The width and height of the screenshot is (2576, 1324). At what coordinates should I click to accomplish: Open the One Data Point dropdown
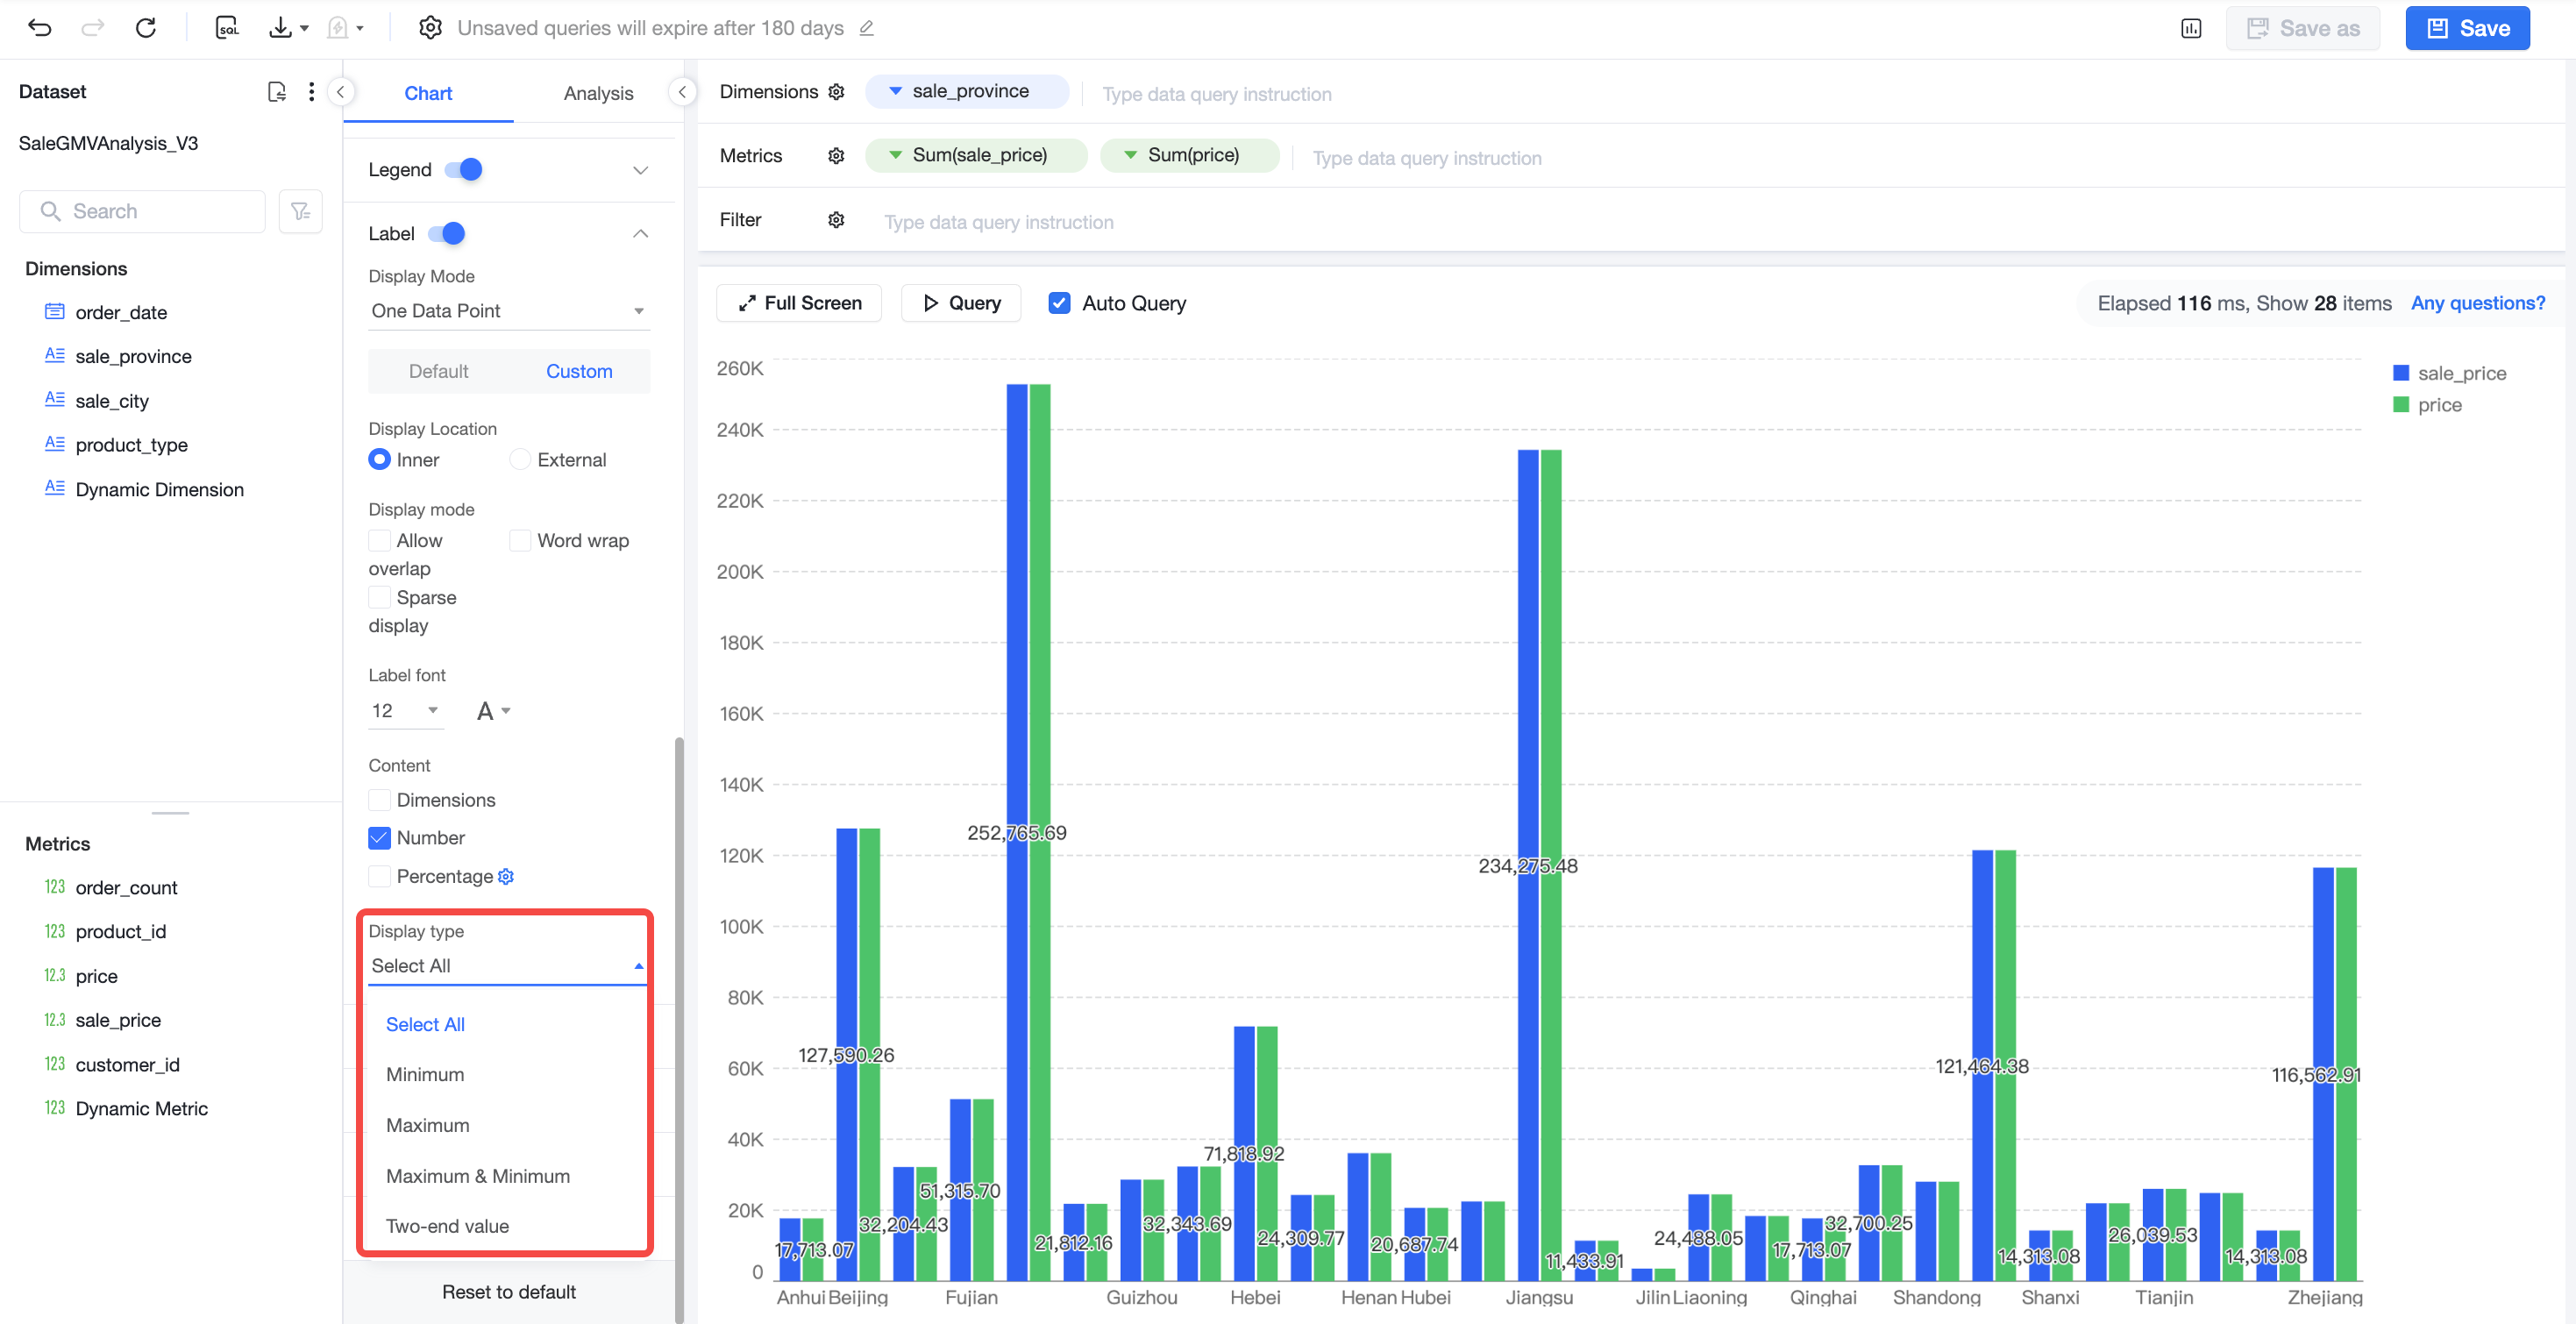tap(508, 311)
